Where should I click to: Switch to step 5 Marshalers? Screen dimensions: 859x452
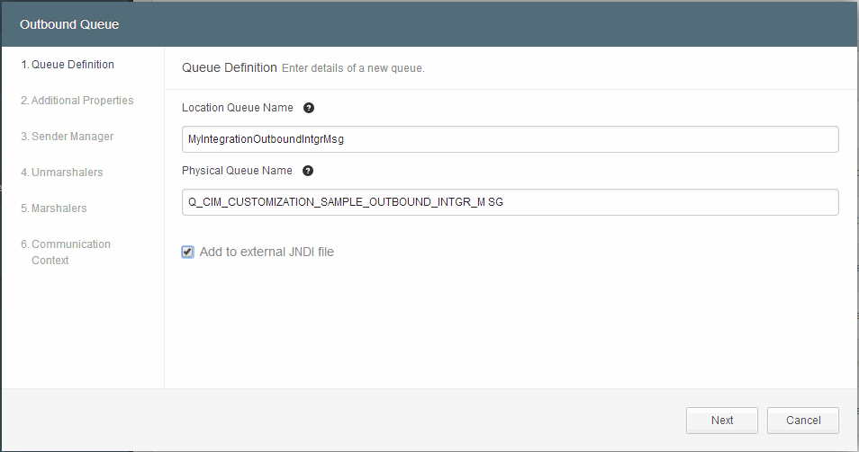point(54,208)
